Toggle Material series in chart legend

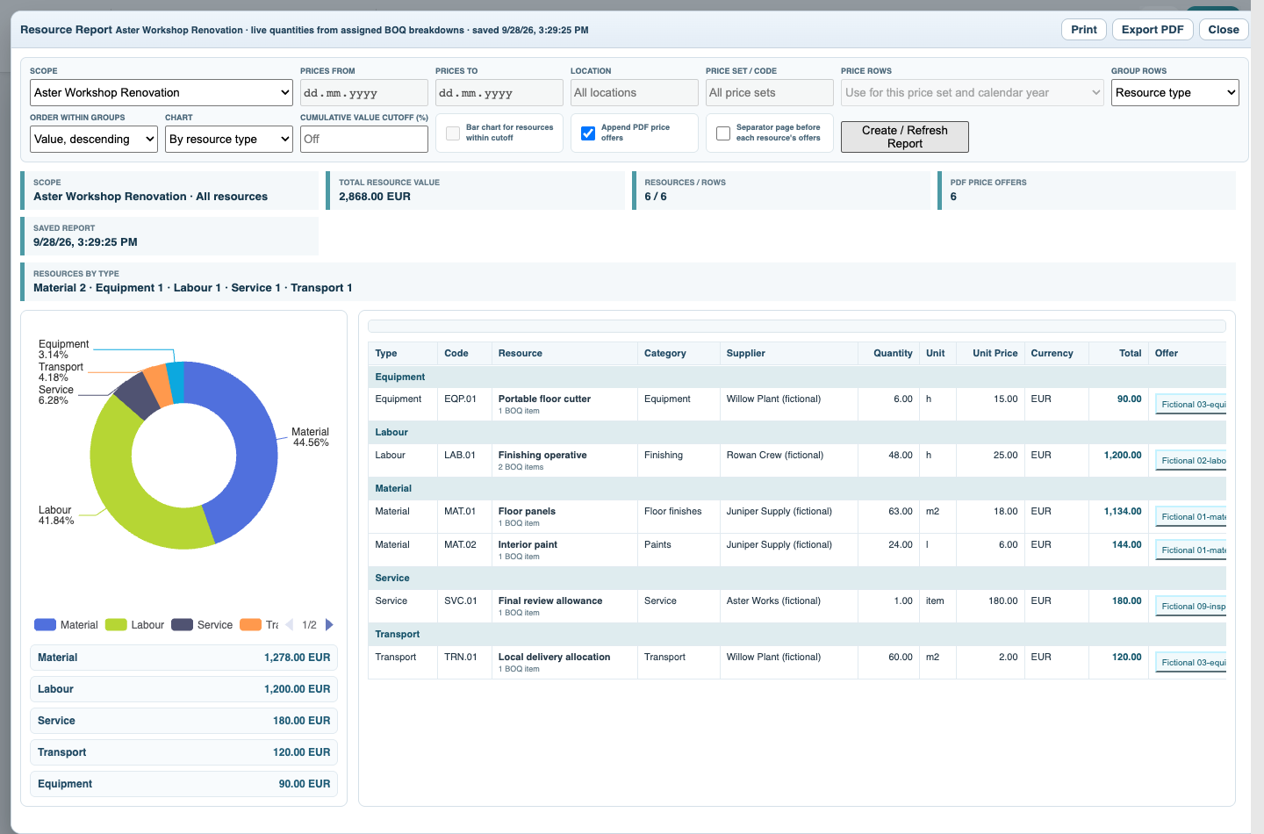[66, 625]
